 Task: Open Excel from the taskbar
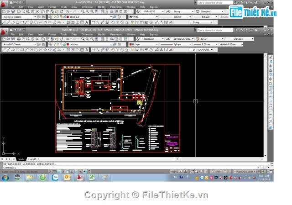92,178
